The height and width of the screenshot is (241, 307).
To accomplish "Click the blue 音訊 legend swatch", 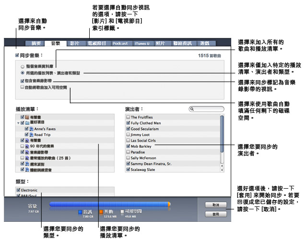I will point(80,212).
